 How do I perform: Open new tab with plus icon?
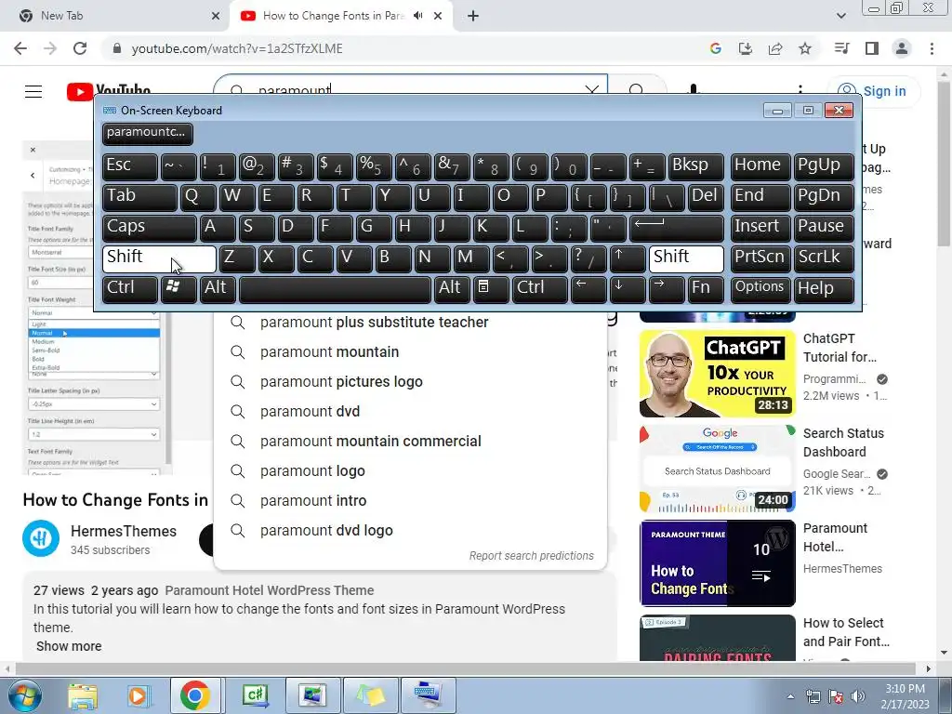coord(473,16)
